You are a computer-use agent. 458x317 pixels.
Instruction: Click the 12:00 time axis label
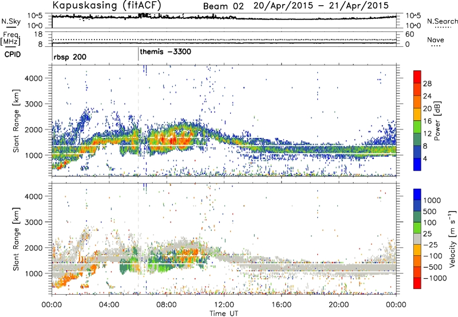[224, 305]
